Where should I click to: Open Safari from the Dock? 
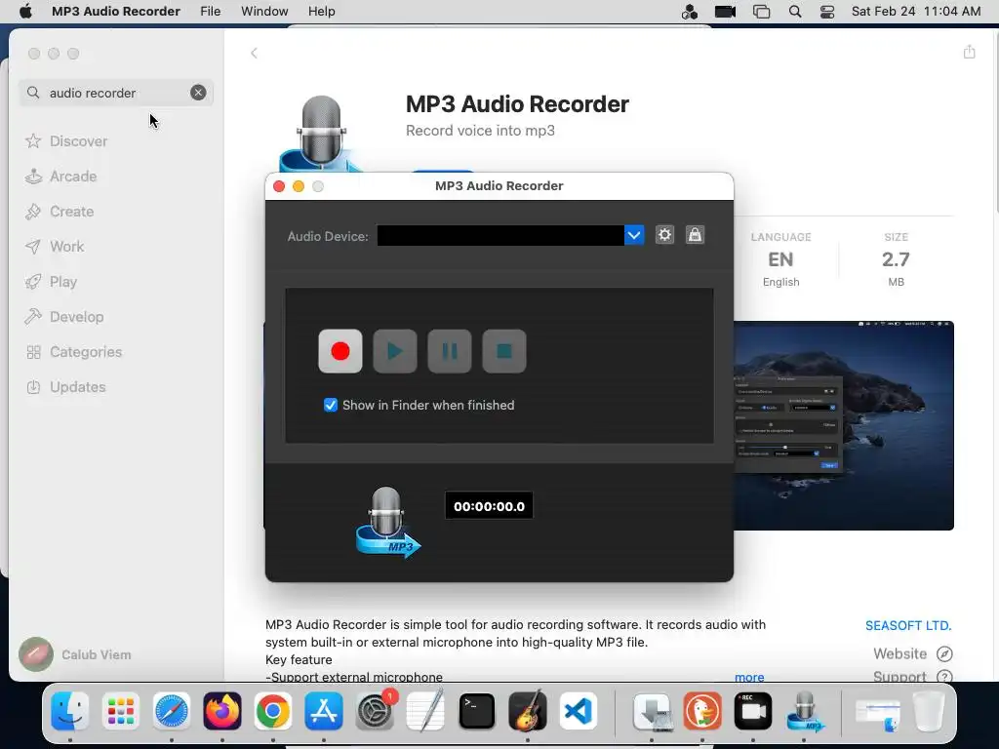pos(172,711)
